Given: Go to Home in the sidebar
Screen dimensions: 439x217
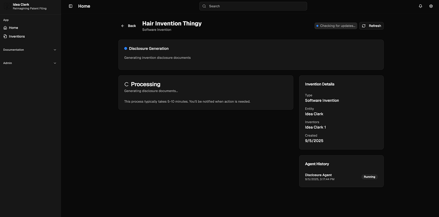Looking at the screenshot, I should pyautogui.click(x=13, y=28).
